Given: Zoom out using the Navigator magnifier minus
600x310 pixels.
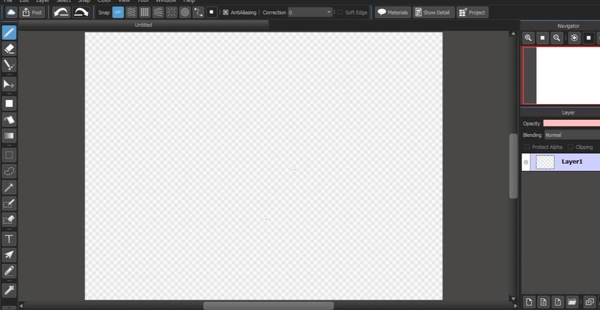Looking at the screenshot, I should click(557, 38).
